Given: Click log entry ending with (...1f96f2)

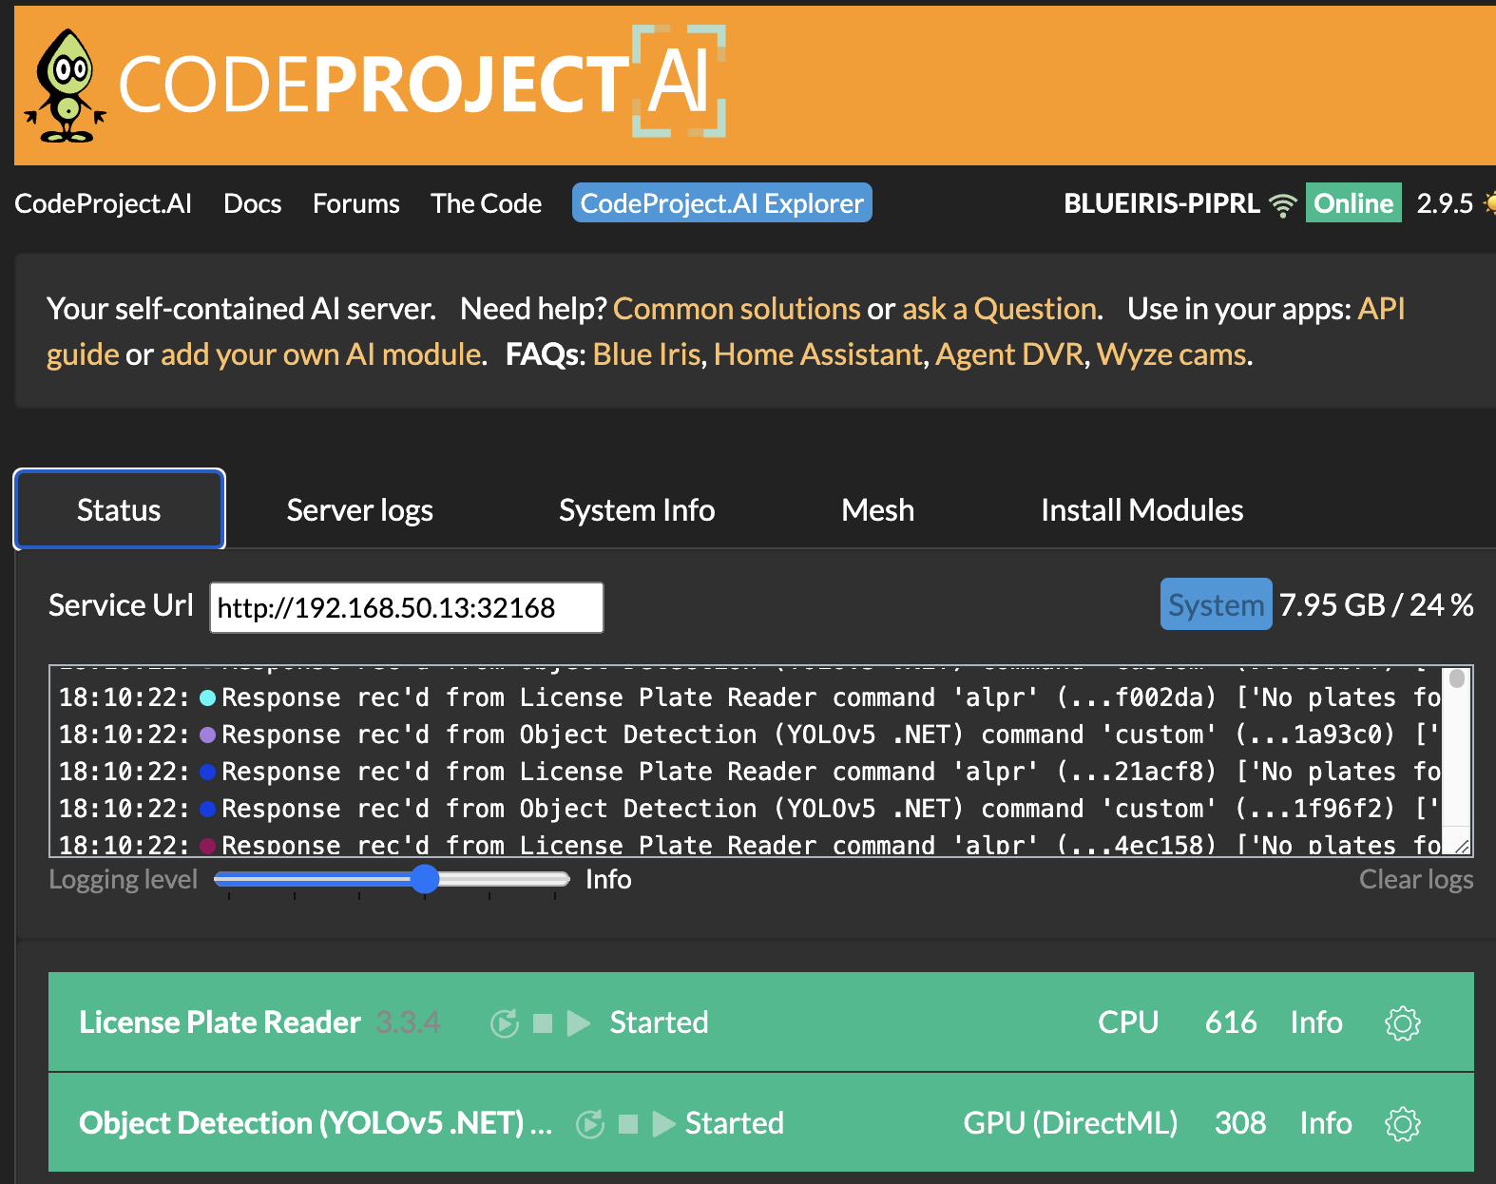Looking at the screenshot, I should click(x=749, y=809).
